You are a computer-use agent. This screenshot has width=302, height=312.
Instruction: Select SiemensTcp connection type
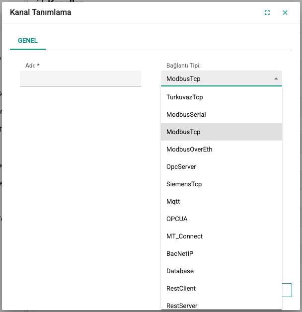222,184
